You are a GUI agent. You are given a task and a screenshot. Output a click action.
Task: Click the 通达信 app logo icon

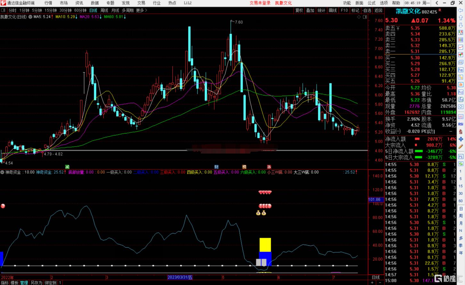(x=3, y=3)
